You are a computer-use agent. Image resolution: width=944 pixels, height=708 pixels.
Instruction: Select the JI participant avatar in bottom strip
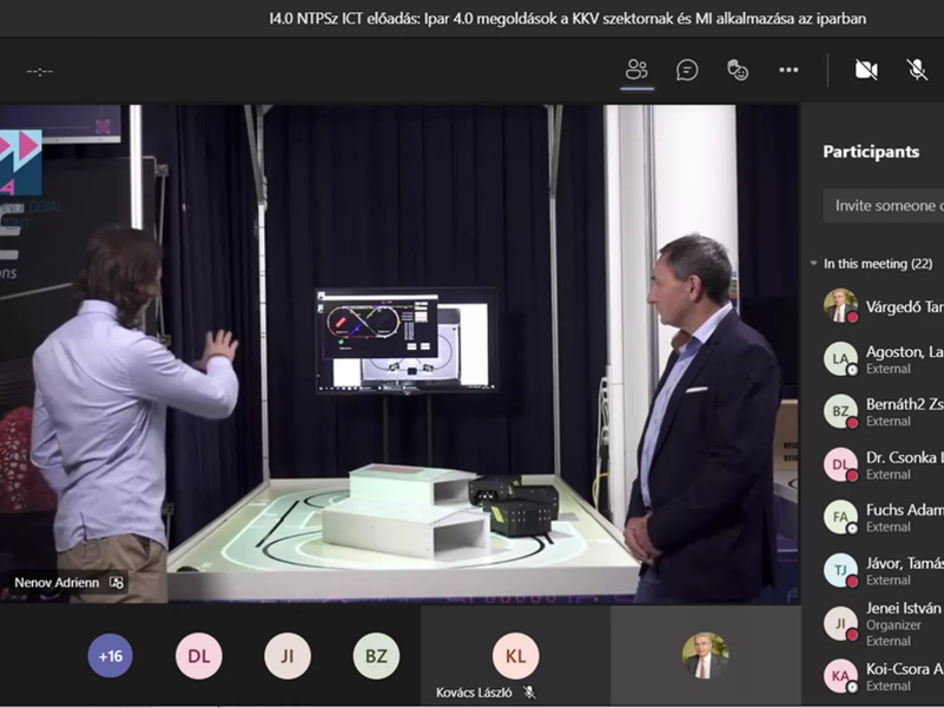(287, 655)
